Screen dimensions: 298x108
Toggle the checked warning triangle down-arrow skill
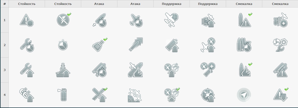[281, 95]
